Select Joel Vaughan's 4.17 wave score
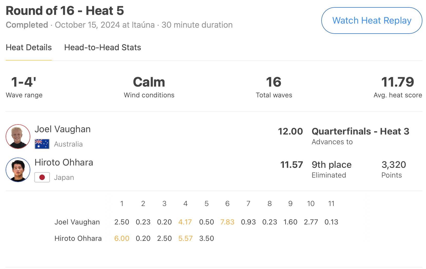 point(185,222)
